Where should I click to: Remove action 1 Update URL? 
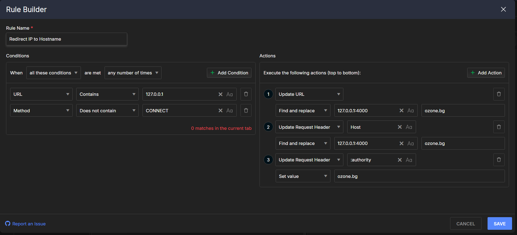pyautogui.click(x=499, y=94)
